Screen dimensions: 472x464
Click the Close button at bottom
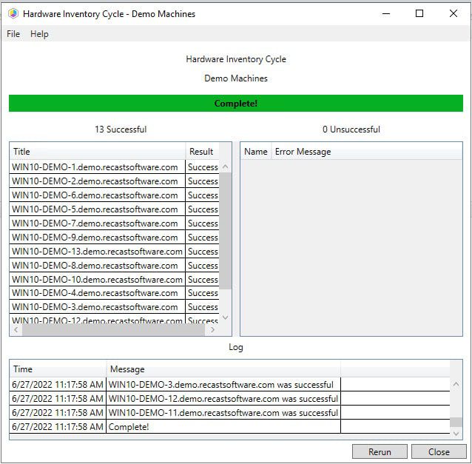[439, 451]
